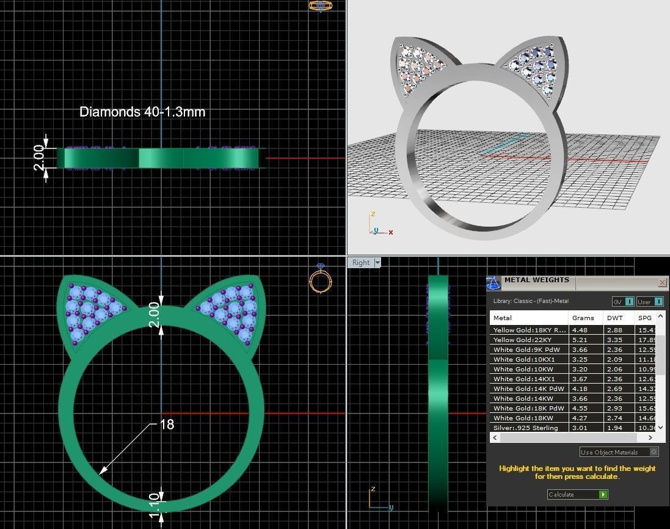This screenshot has height=529, width=670.
Task: Sort by the DWT column header
Action: [x=619, y=318]
